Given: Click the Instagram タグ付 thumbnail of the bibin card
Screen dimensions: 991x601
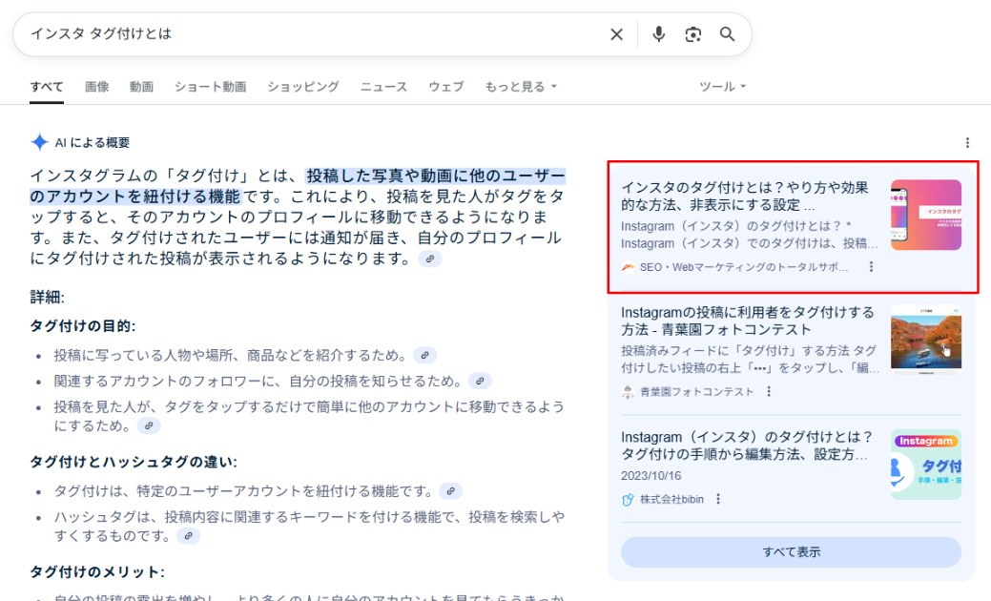Looking at the screenshot, I should 926,465.
